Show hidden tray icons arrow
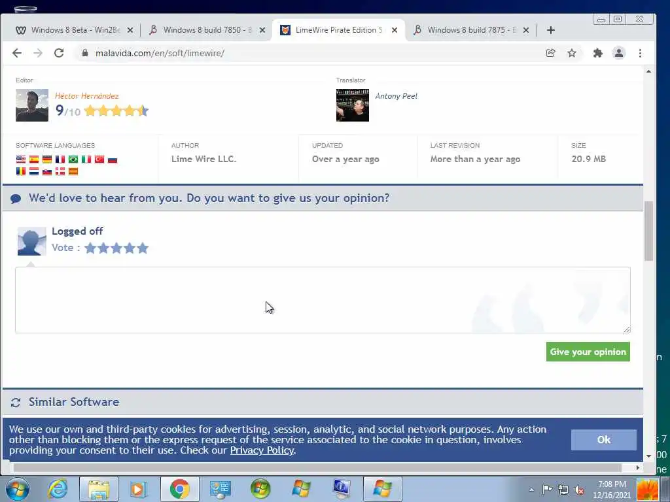Viewport: 670px width, 502px height. tap(531, 490)
